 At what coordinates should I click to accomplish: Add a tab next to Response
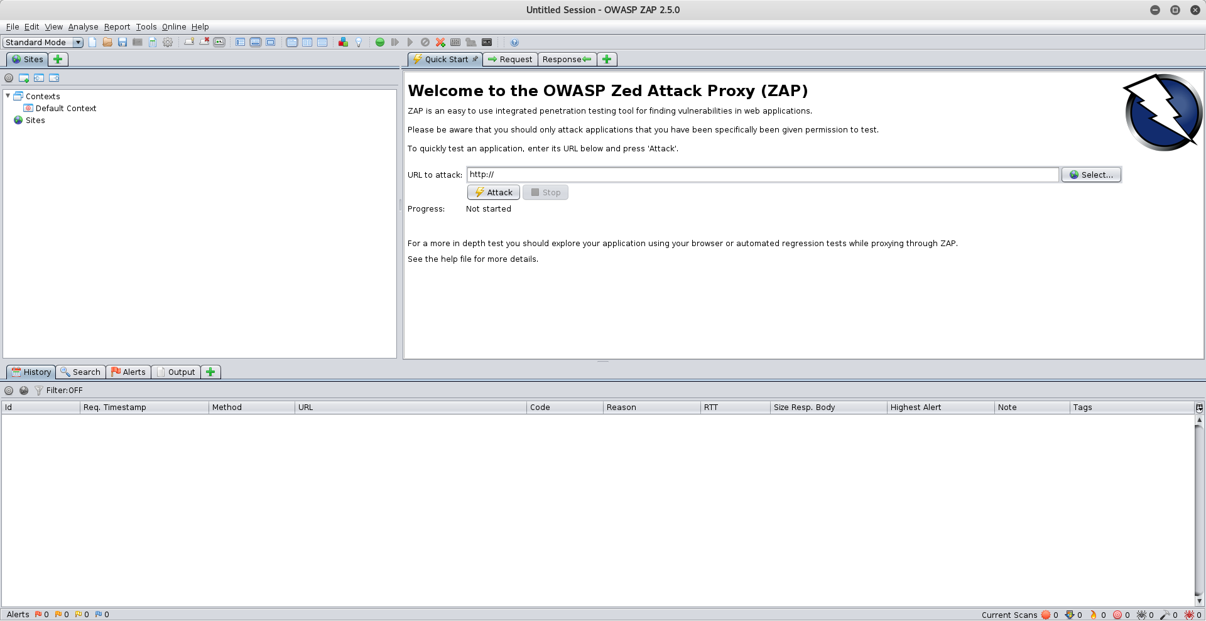tap(607, 59)
